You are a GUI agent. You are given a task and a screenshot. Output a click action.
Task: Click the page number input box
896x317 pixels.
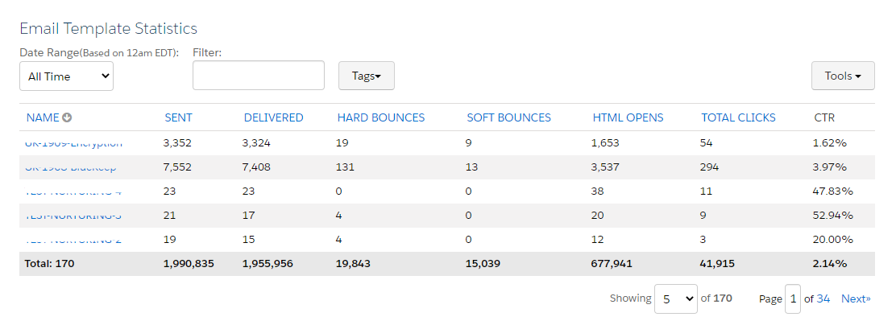793,298
